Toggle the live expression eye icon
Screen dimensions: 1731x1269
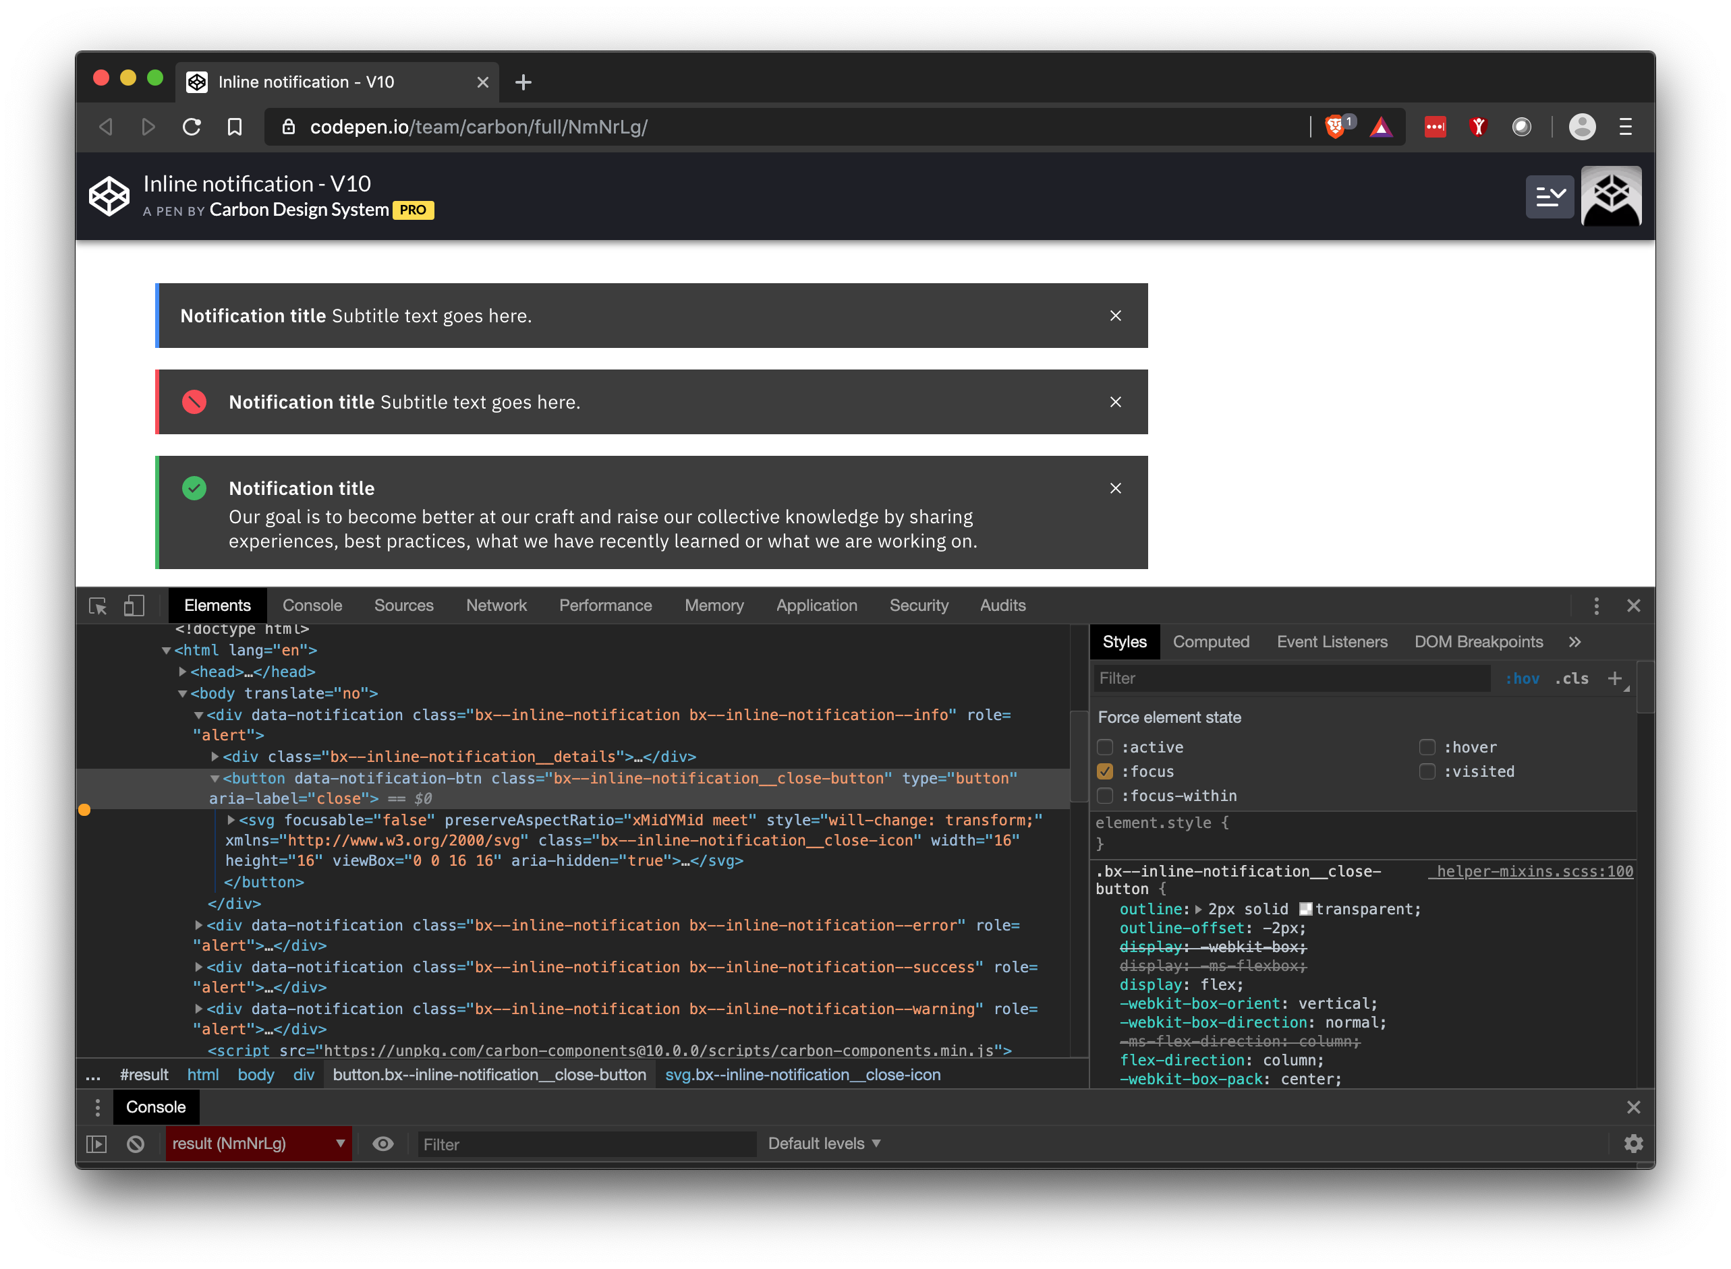pos(382,1144)
